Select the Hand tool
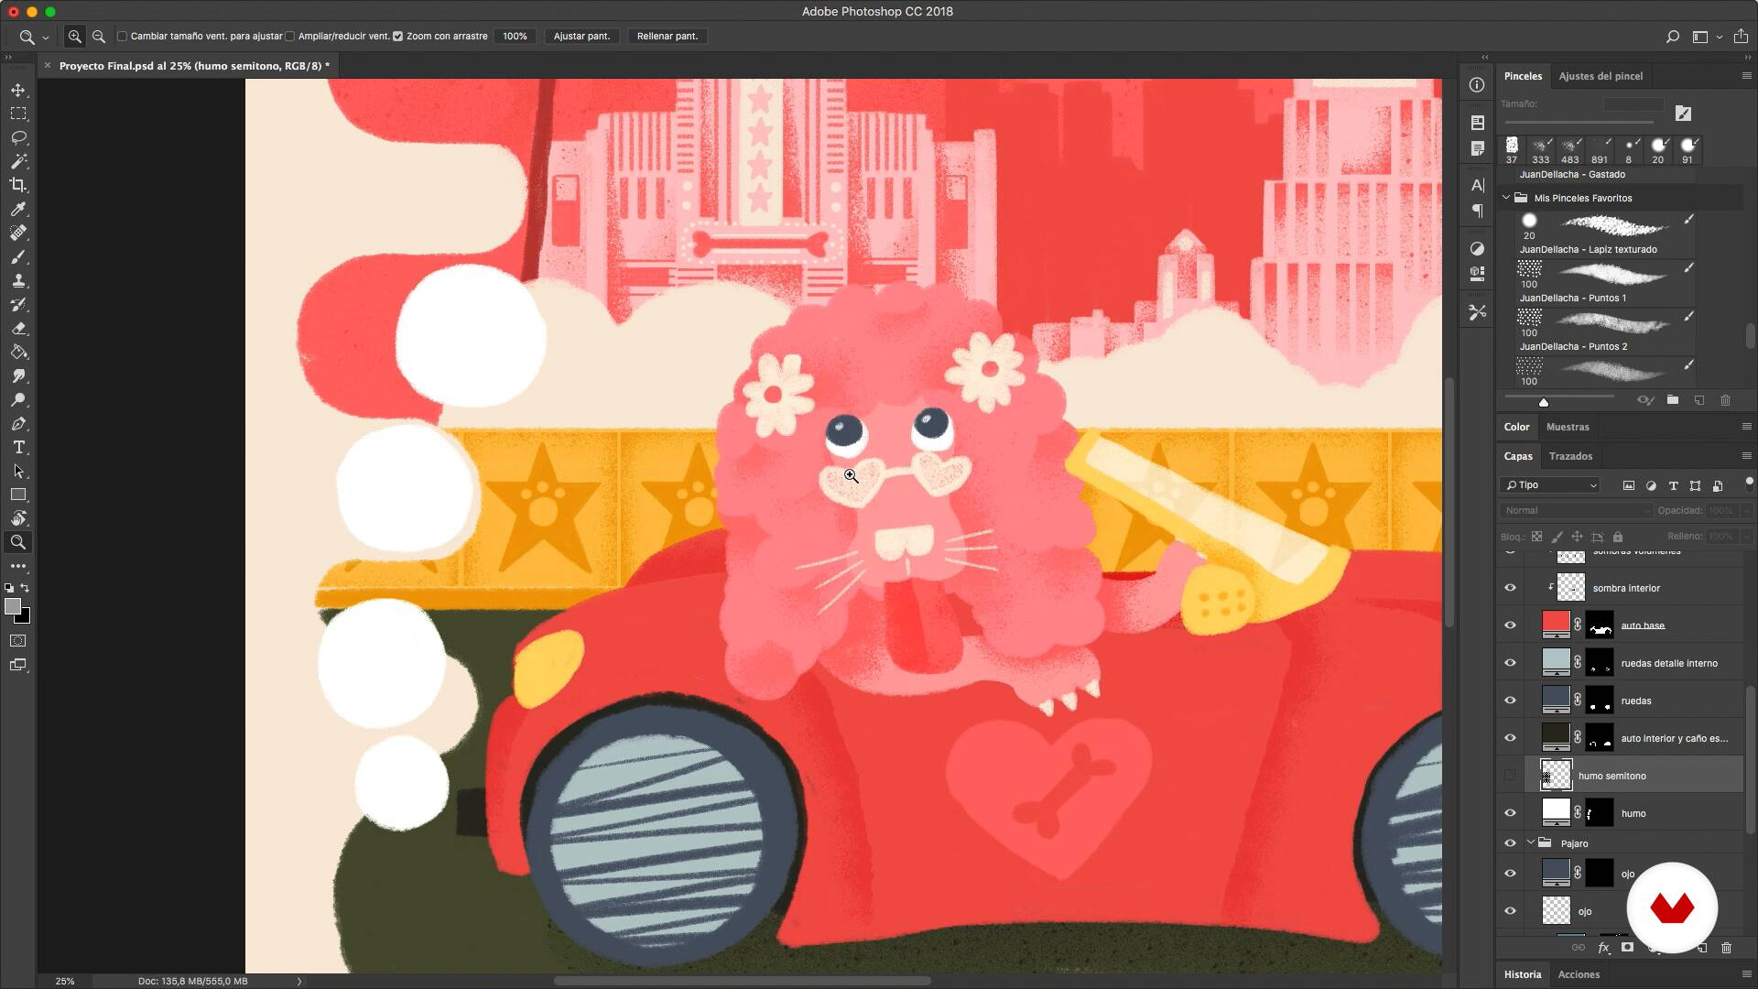 [18, 518]
